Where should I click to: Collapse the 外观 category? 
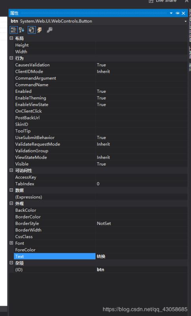click(x=11, y=203)
